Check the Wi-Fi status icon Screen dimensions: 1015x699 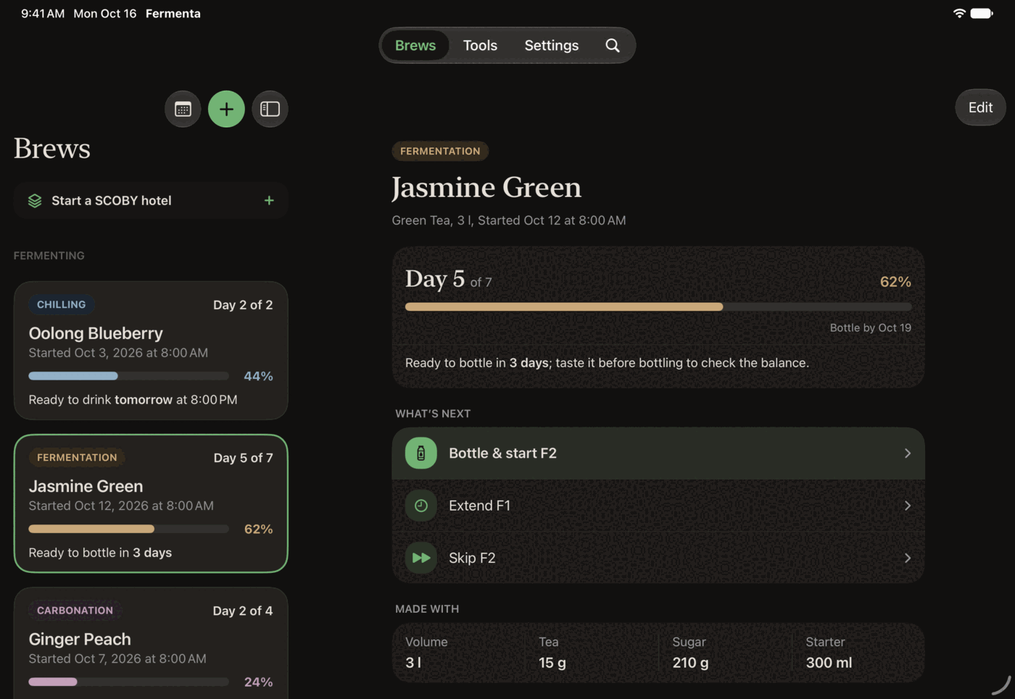coord(959,13)
